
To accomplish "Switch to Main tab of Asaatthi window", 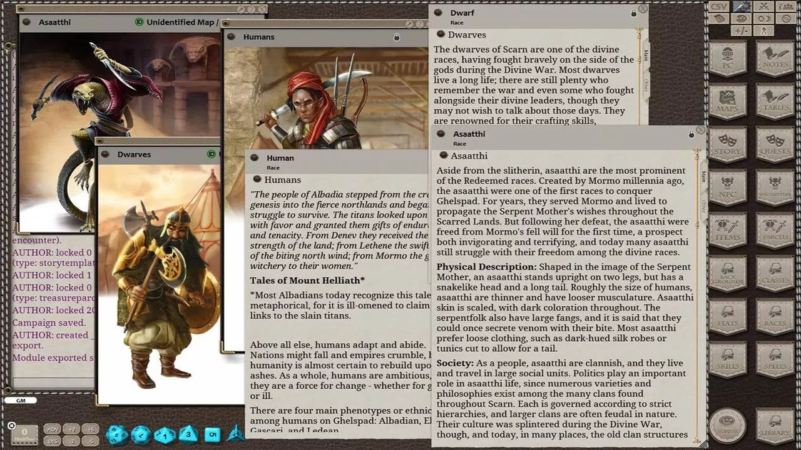I will coord(703,177).
